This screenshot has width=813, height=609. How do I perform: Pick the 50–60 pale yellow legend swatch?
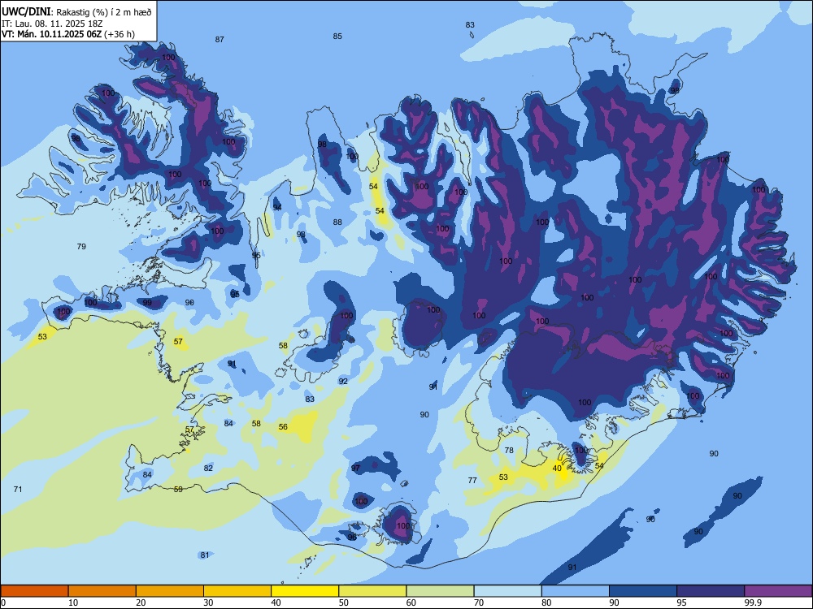point(372,591)
